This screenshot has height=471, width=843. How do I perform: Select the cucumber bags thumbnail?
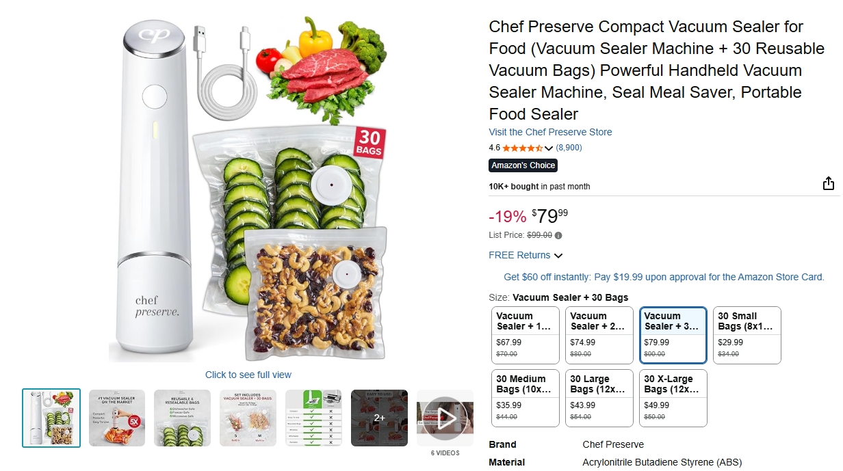coord(182,418)
